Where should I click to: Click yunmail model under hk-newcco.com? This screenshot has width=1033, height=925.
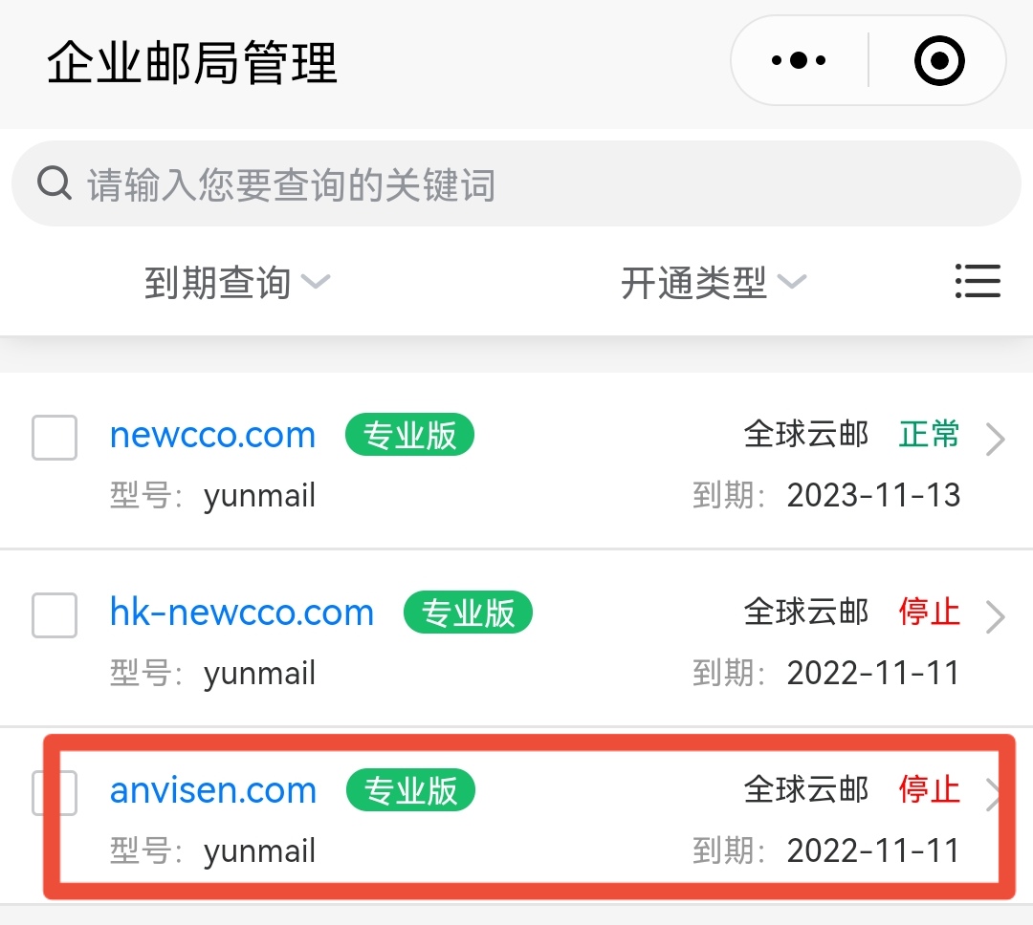pos(259,675)
